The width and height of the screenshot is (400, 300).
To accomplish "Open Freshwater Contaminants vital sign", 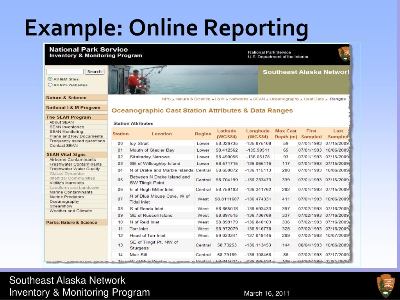I will pyautogui.click(x=75, y=164).
